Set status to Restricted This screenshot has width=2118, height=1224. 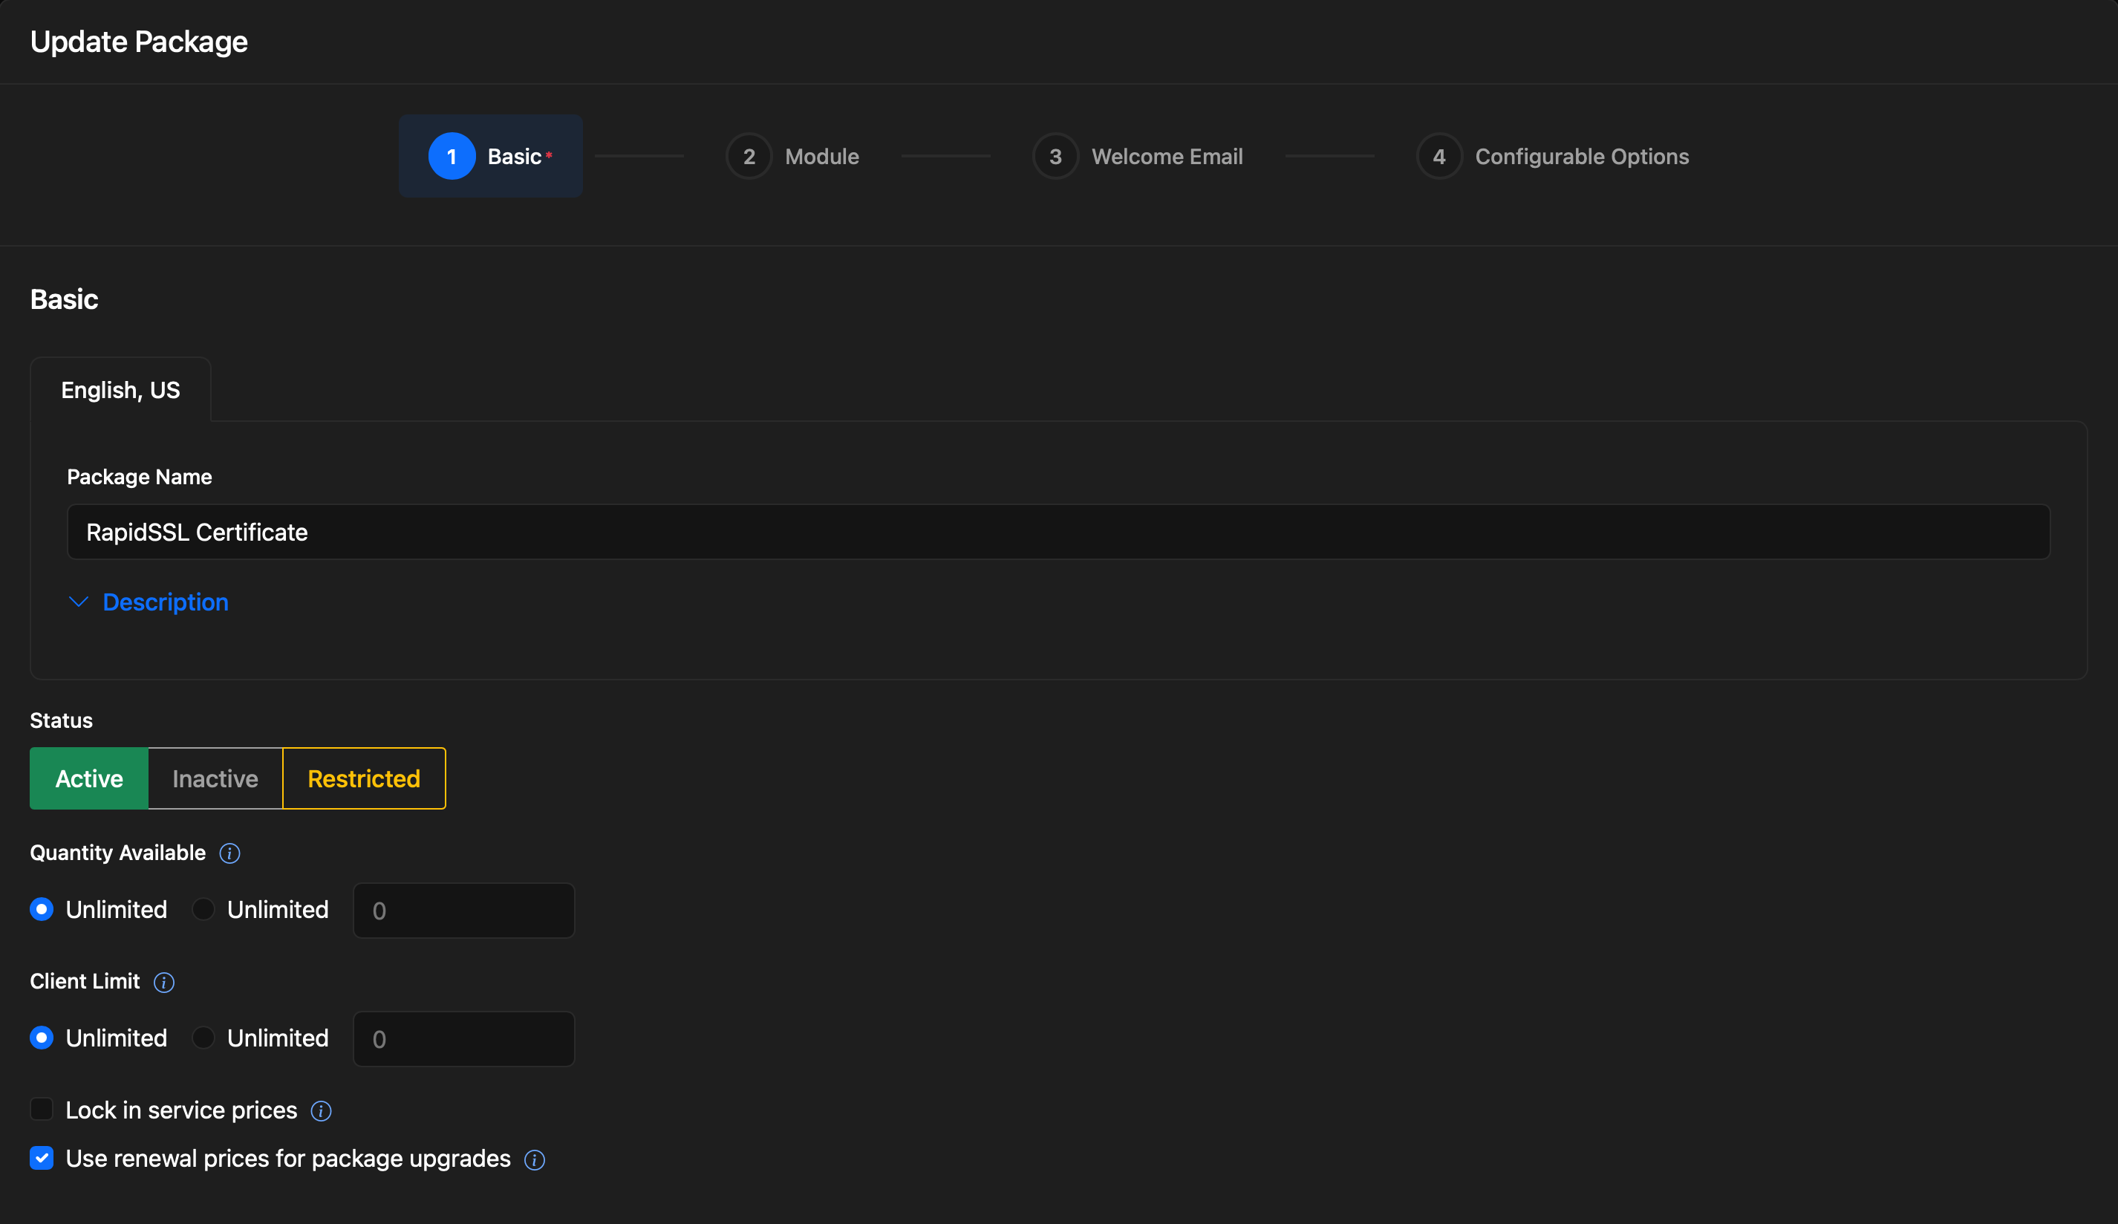click(x=364, y=778)
